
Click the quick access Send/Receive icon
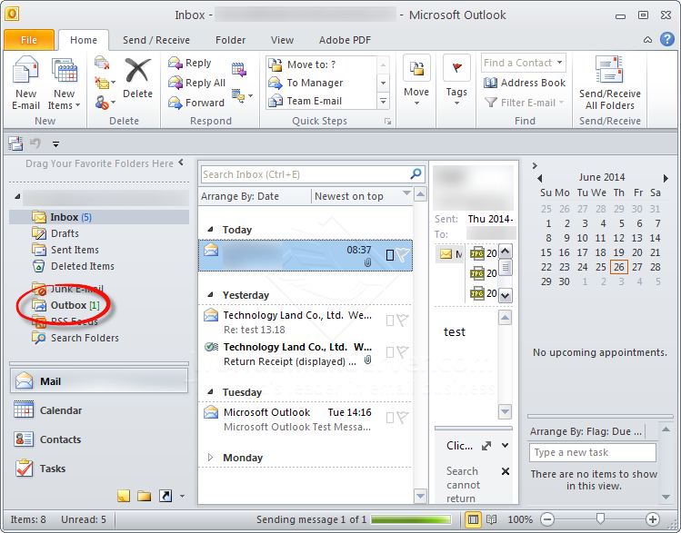15,143
